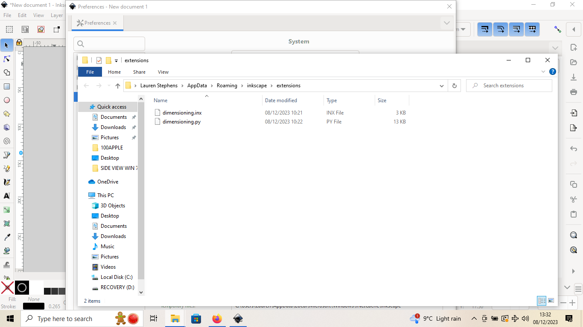Click the Cut scissors icon
This screenshot has height=327, width=583.
574,199
